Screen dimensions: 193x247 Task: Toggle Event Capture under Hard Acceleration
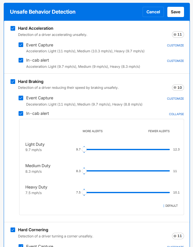pyautogui.click(x=21, y=45)
